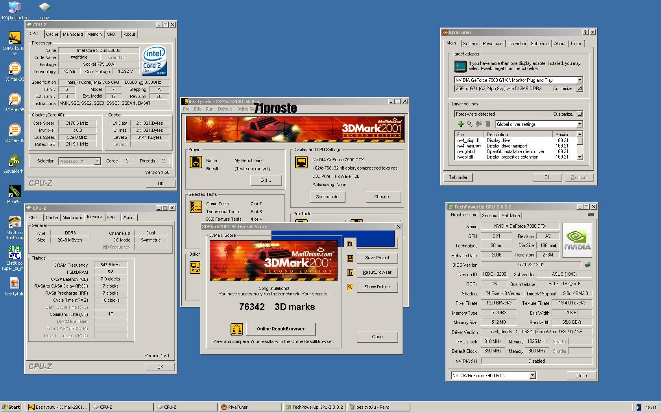
Task: Click the Intel Core 2 Duo logo
Action: pos(154,61)
